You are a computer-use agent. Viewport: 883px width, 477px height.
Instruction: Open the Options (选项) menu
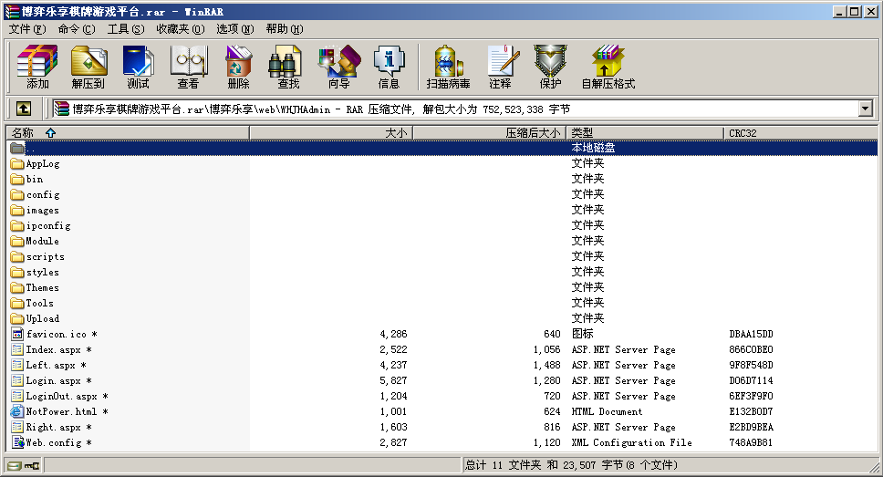[x=234, y=29]
